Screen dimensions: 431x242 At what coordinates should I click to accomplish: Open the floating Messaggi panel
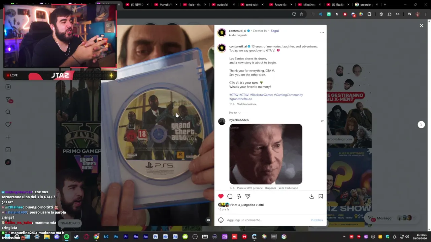coord(391,218)
